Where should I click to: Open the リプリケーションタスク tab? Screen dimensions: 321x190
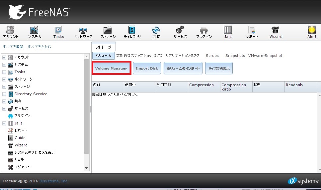[182, 55]
